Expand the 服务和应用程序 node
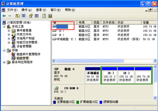Image resolution: width=158 pixels, height=111 pixels. [4, 62]
